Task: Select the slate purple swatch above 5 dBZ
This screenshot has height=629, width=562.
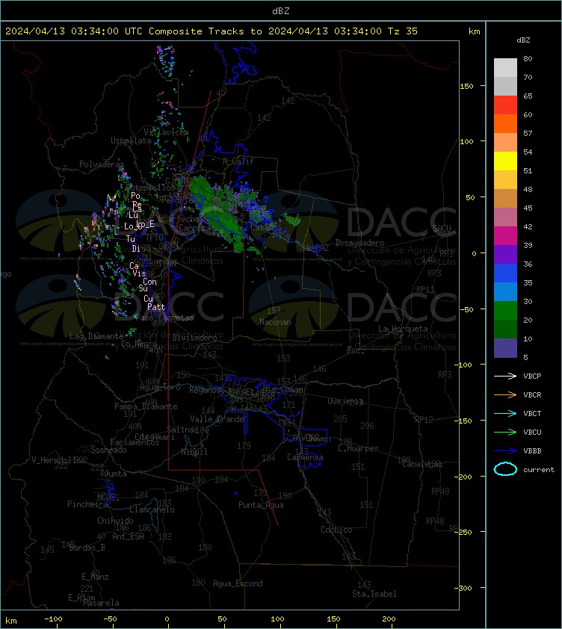Action: [505, 348]
